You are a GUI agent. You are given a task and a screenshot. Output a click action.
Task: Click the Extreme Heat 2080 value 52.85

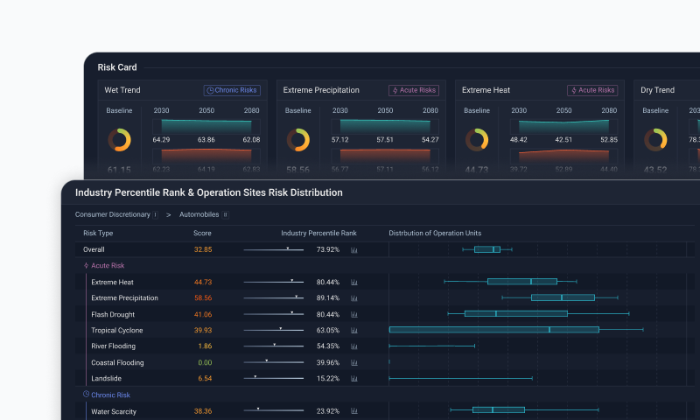pos(609,140)
